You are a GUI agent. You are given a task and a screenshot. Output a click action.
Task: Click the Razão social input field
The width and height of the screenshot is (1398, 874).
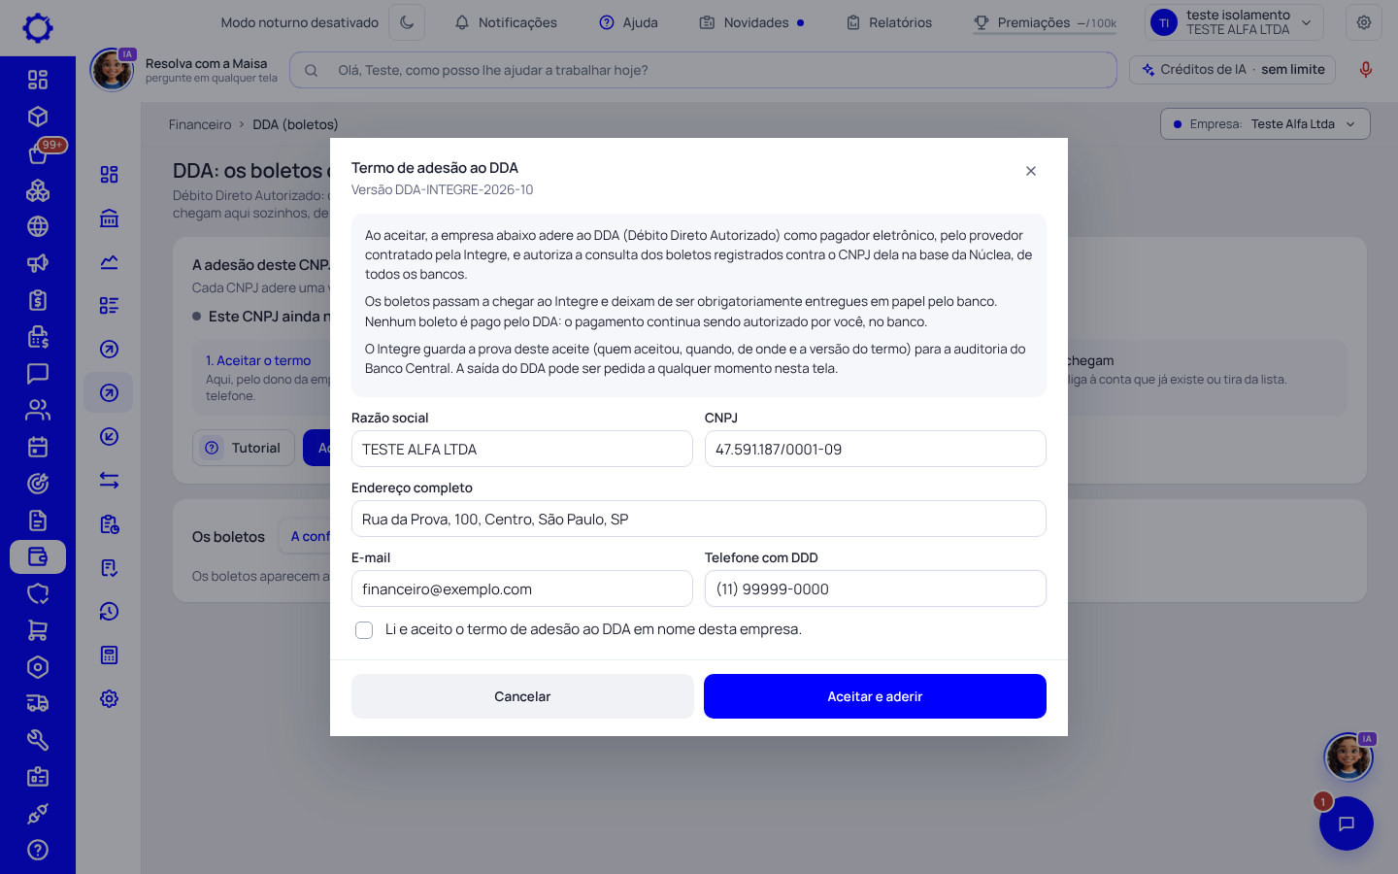tap(522, 449)
